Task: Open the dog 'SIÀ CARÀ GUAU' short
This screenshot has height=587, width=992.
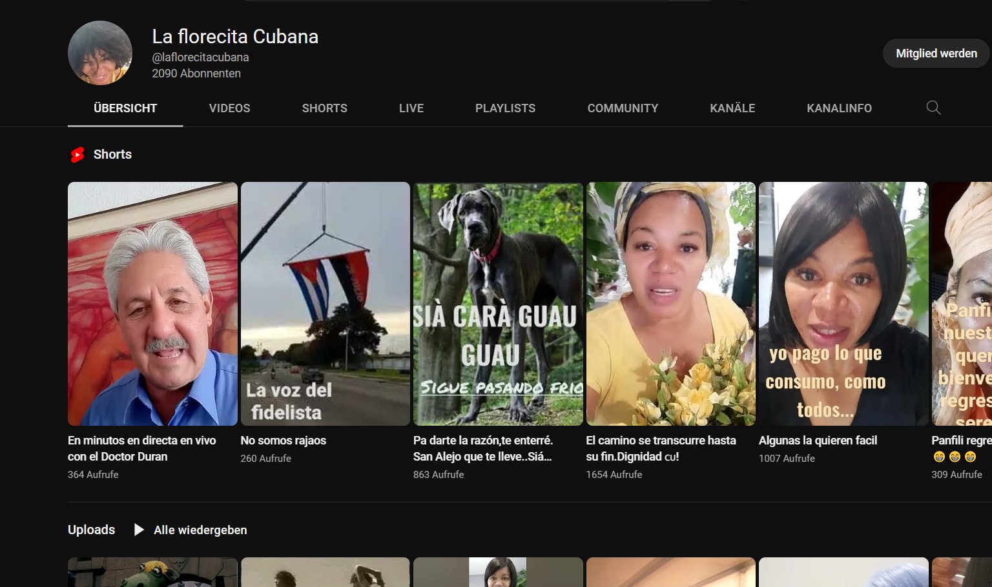Action: pos(498,303)
